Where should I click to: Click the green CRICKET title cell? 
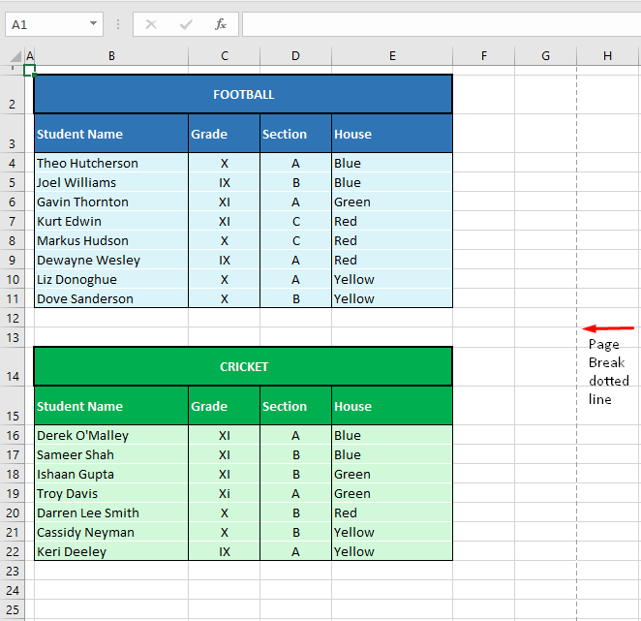[x=243, y=367]
